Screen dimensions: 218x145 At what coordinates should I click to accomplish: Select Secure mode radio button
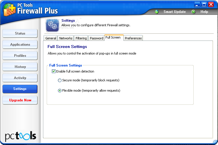click(60, 80)
